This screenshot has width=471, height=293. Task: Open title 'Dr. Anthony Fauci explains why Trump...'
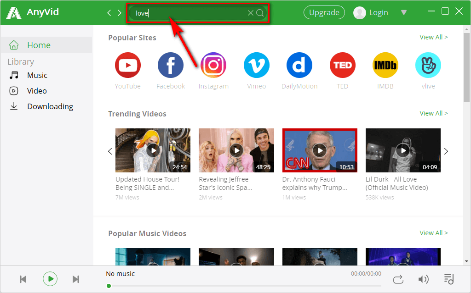pos(315,183)
